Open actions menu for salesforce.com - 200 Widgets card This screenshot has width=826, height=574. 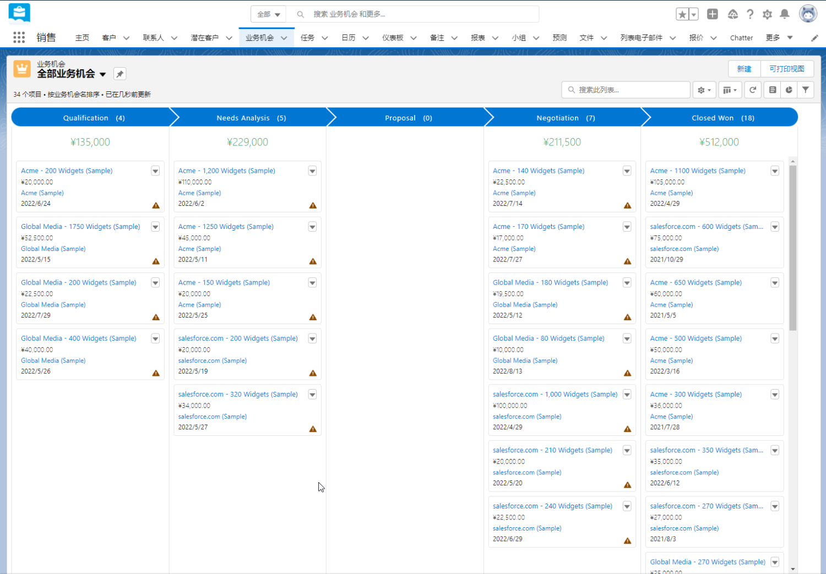312,338
